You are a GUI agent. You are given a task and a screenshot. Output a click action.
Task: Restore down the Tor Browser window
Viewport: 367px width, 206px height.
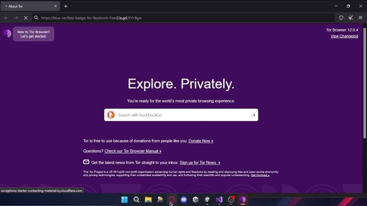click(x=348, y=6)
